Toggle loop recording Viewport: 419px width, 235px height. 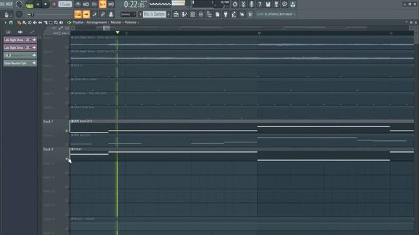click(111, 4)
